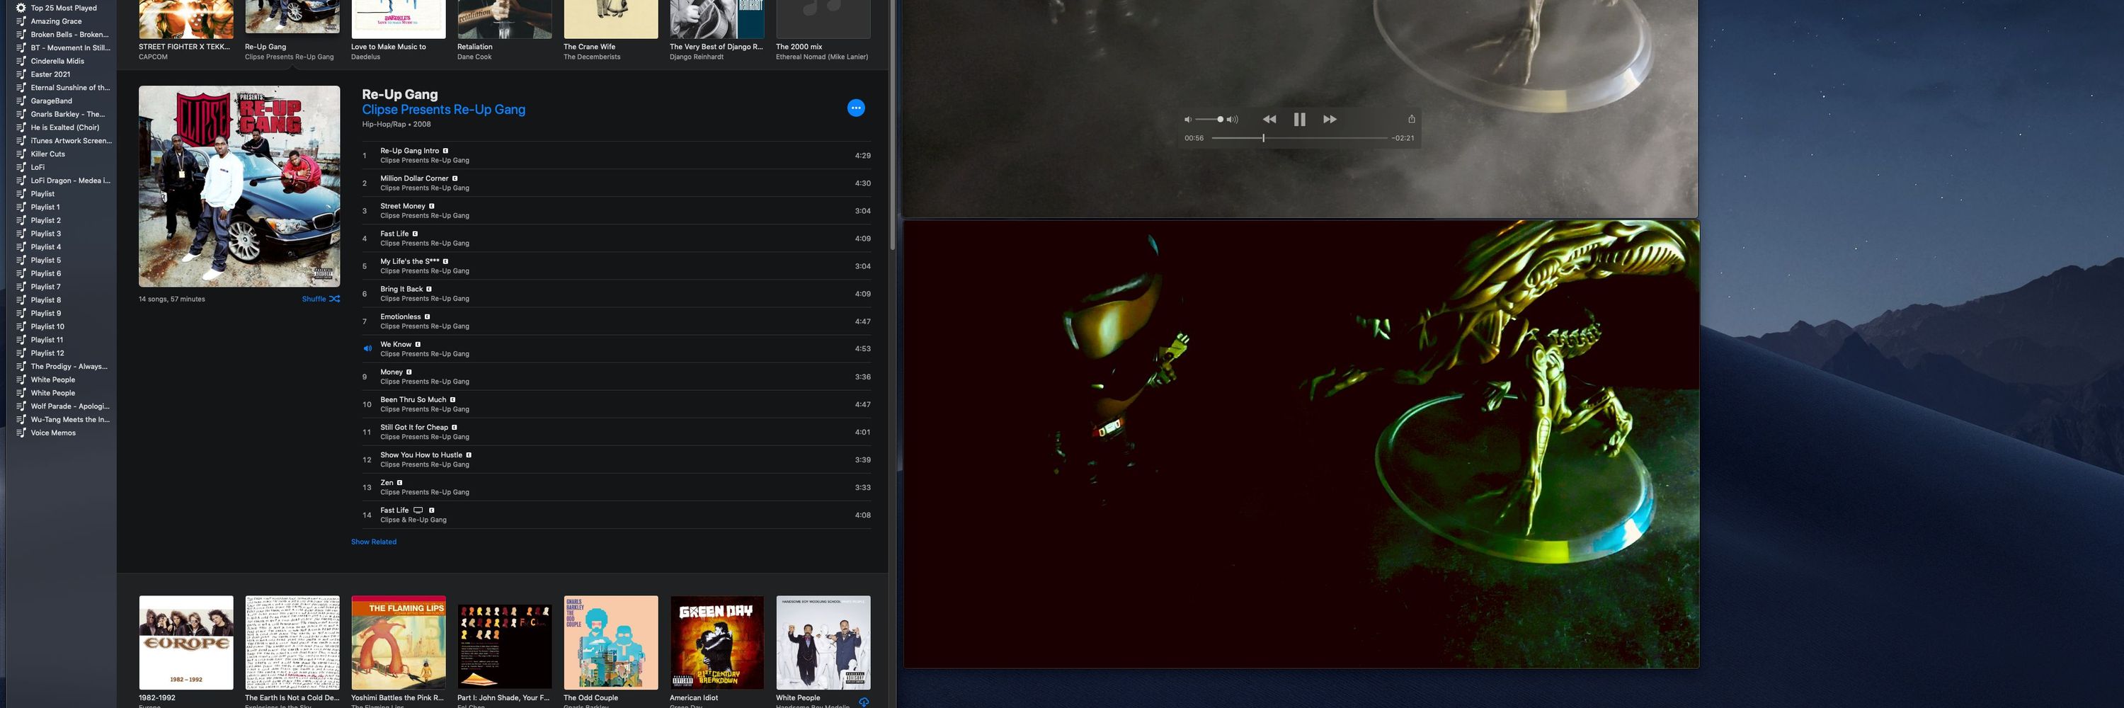This screenshot has width=2124, height=708.
Task: Select track Emotionless
Action: [616, 321]
